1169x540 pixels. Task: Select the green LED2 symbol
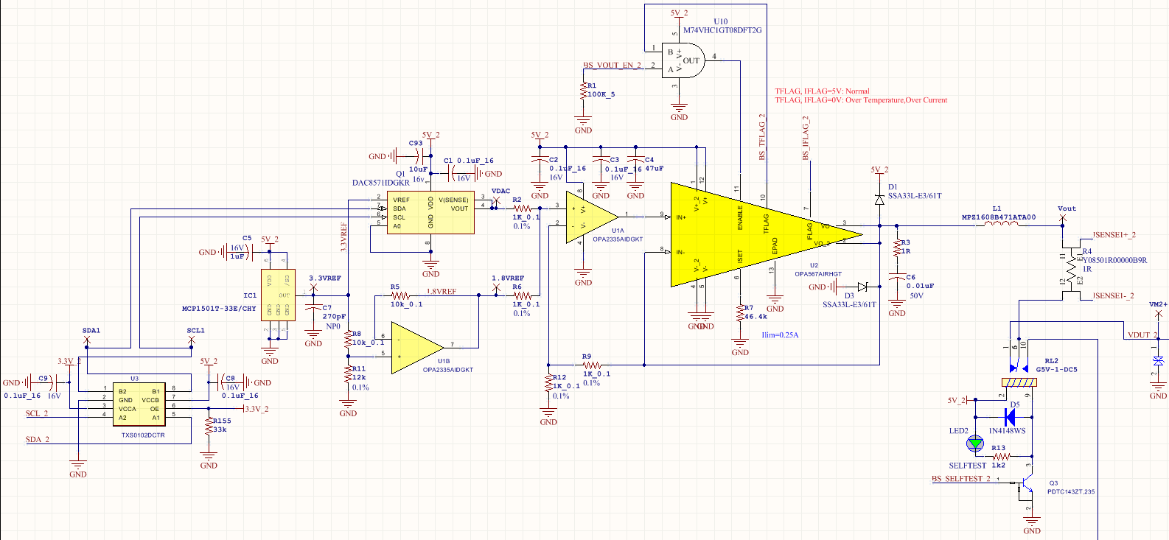[x=975, y=443]
